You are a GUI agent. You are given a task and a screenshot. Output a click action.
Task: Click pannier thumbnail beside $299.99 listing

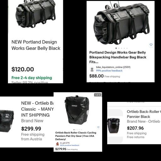tap(7, 121)
